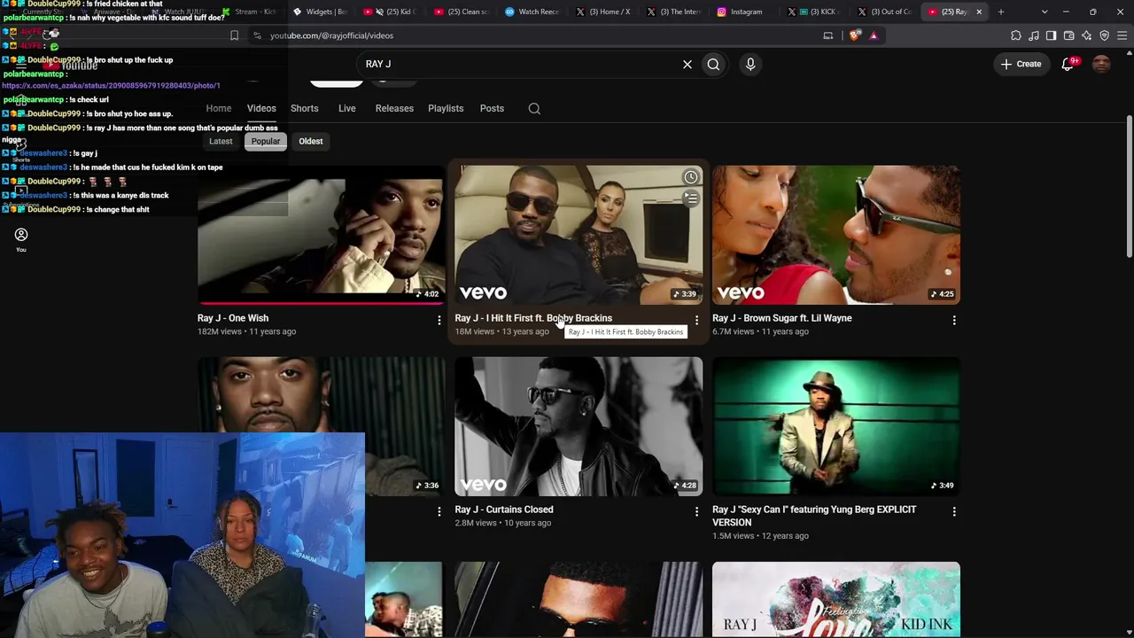The width and height of the screenshot is (1134, 638).
Task: Open options menu for Brown Sugar video
Action: [954, 320]
